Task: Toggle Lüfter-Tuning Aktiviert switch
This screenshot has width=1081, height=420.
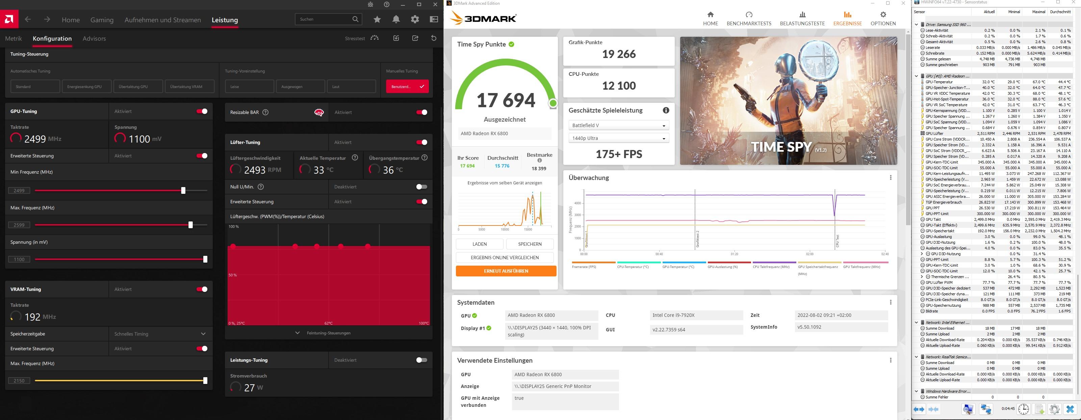Action: pyautogui.click(x=421, y=142)
